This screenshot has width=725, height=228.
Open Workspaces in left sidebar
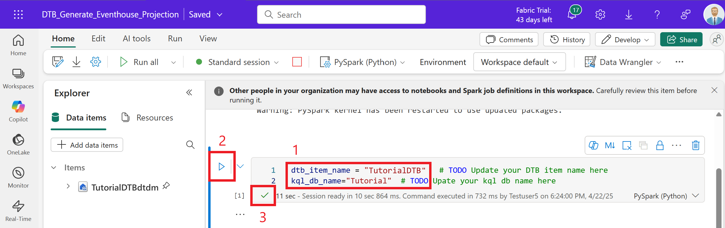[x=18, y=78]
